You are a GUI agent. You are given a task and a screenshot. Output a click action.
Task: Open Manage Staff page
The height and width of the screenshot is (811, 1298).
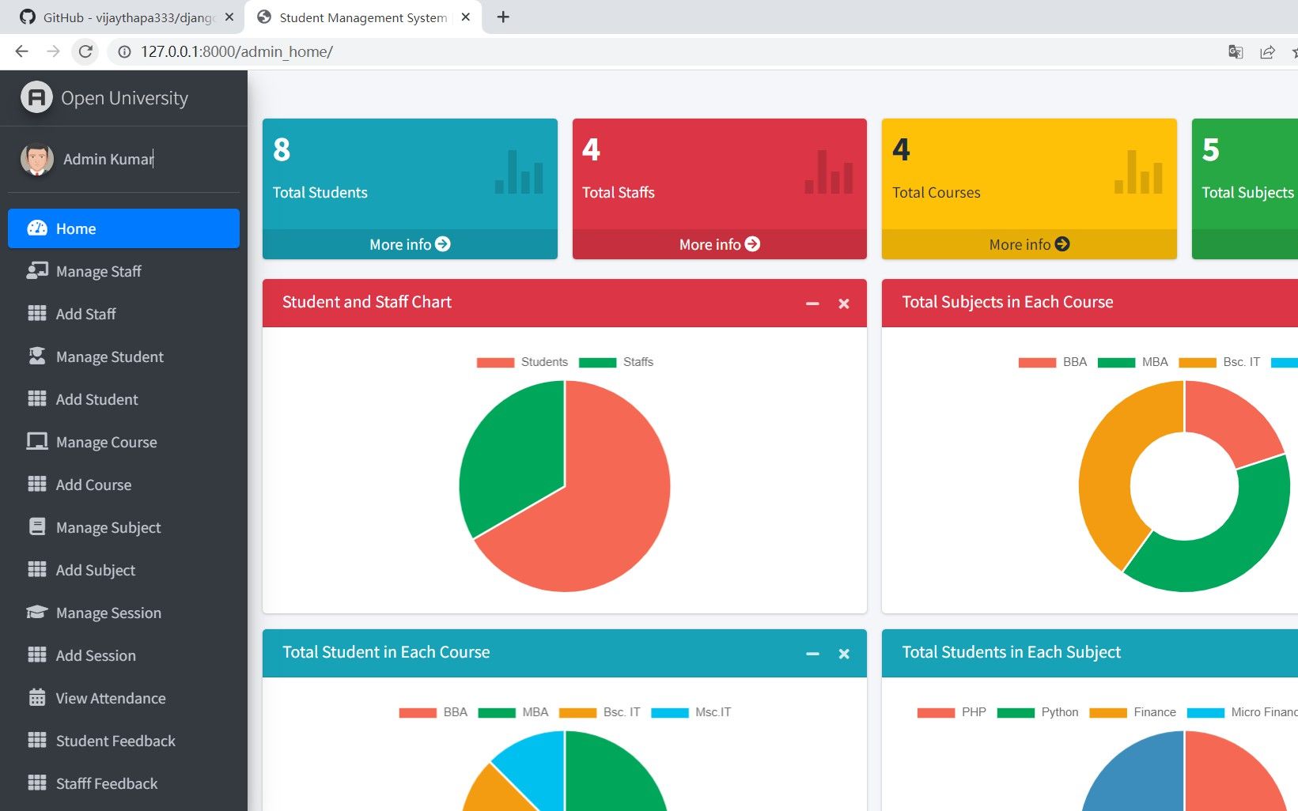pyautogui.click(x=123, y=271)
